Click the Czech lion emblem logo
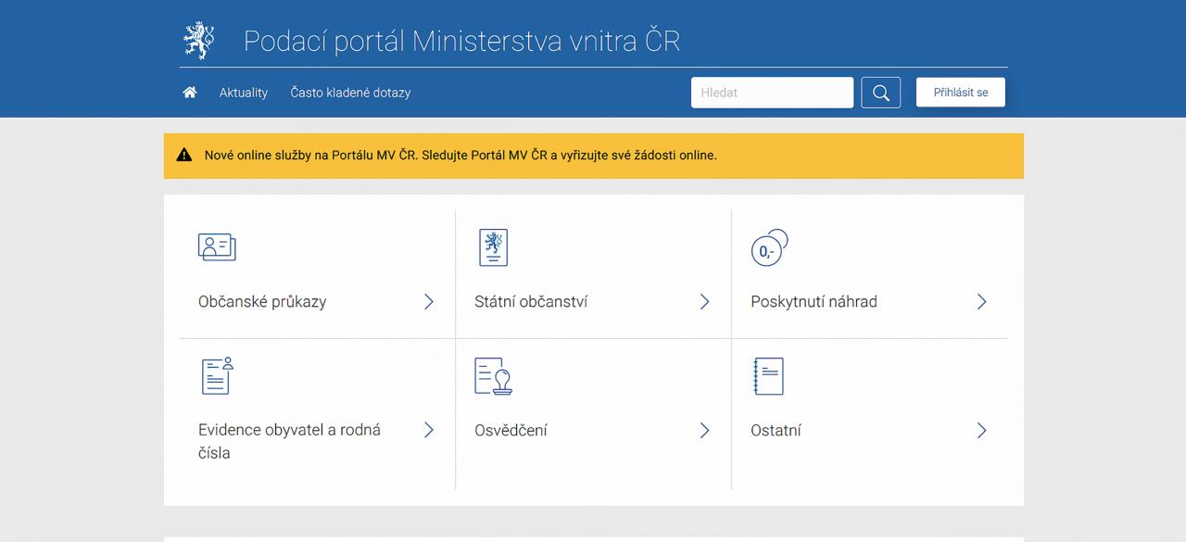The height and width of the screenshot is (542, 1186). point(197,41)
